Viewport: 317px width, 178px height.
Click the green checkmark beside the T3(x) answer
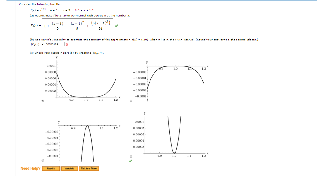[x=116, y=26]
